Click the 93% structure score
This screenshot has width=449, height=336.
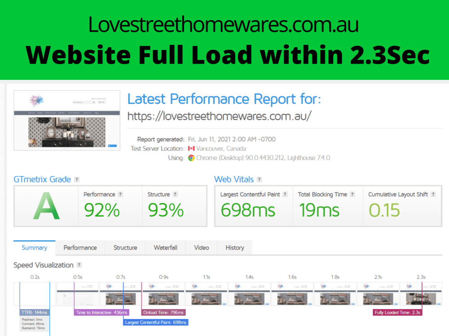(x=166, y=210)
